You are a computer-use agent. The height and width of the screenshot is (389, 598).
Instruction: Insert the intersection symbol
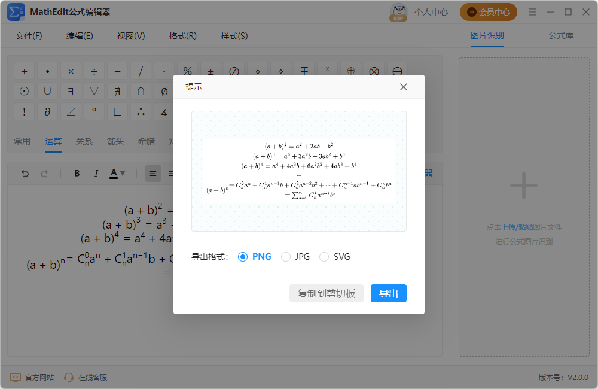[141, 91]
